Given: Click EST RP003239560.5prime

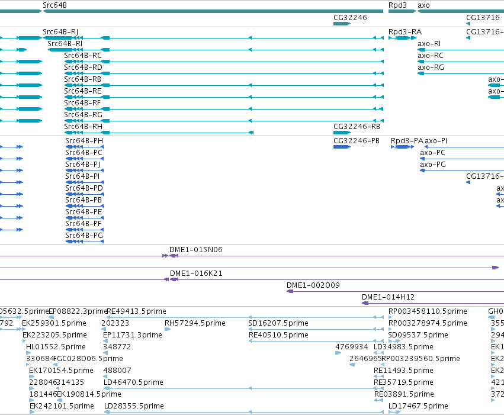Looking at the screenshot, I should click(383, 365).
